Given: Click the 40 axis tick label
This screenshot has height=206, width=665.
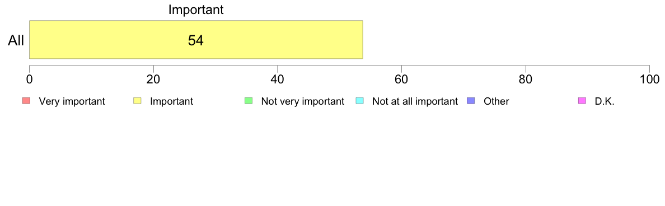Looking at the screenshot, I should [278, 79].
